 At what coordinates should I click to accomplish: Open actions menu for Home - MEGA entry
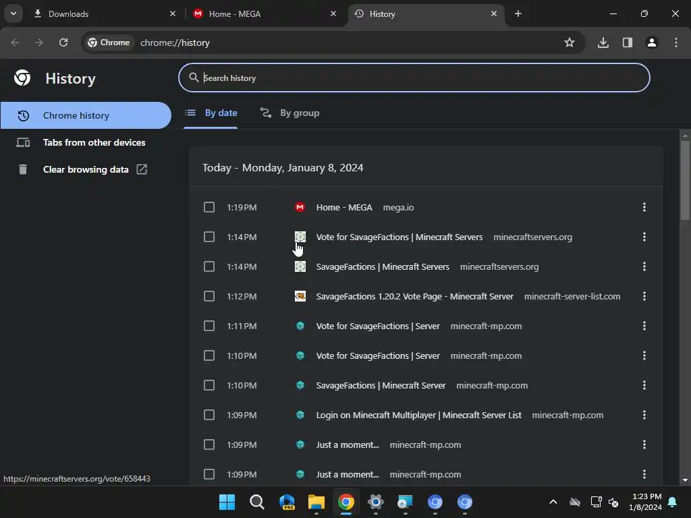coord(644,207)
